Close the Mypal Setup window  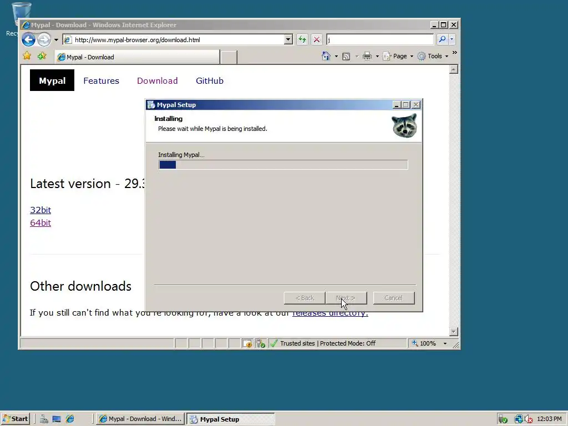coord(416,105)
